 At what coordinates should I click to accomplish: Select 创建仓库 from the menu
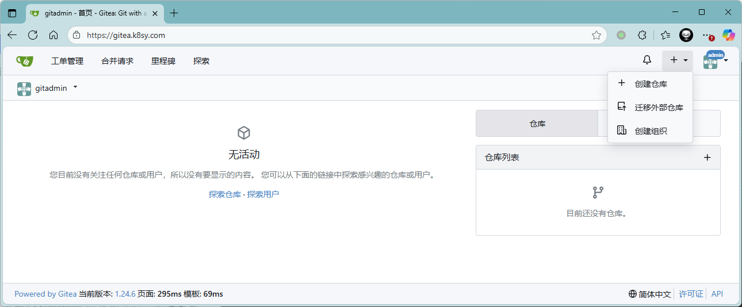coord(651,84)
